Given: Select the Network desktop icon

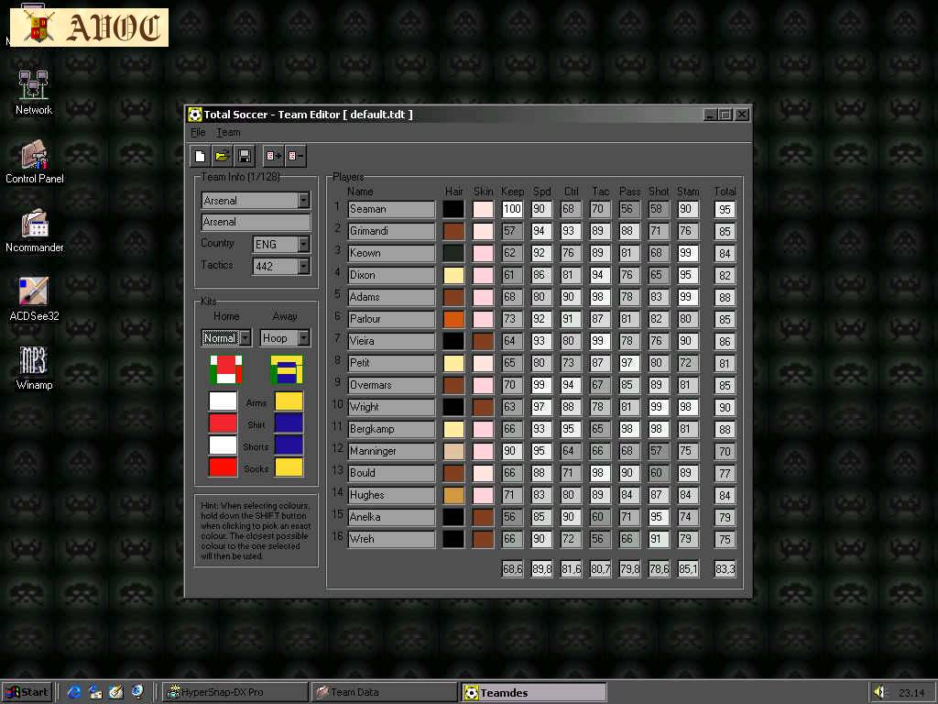Looking at the screenshot, I should [34, 93].
